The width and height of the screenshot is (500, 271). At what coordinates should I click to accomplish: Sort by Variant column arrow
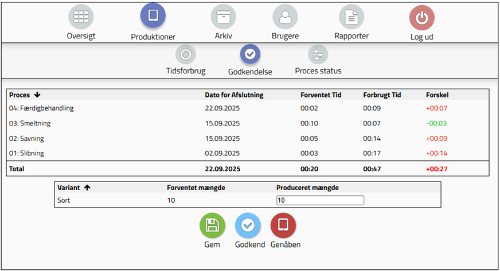coord(87,187)
